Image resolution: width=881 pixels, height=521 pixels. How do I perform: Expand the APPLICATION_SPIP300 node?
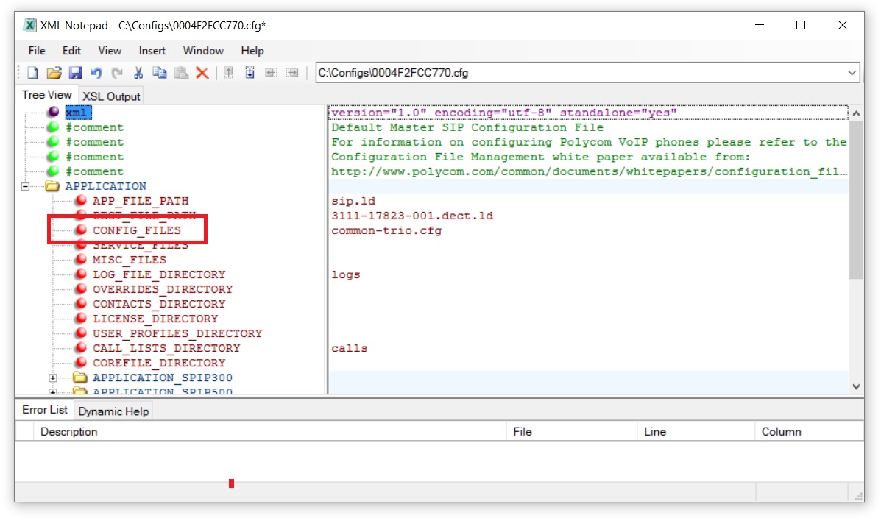coord(53,378)
